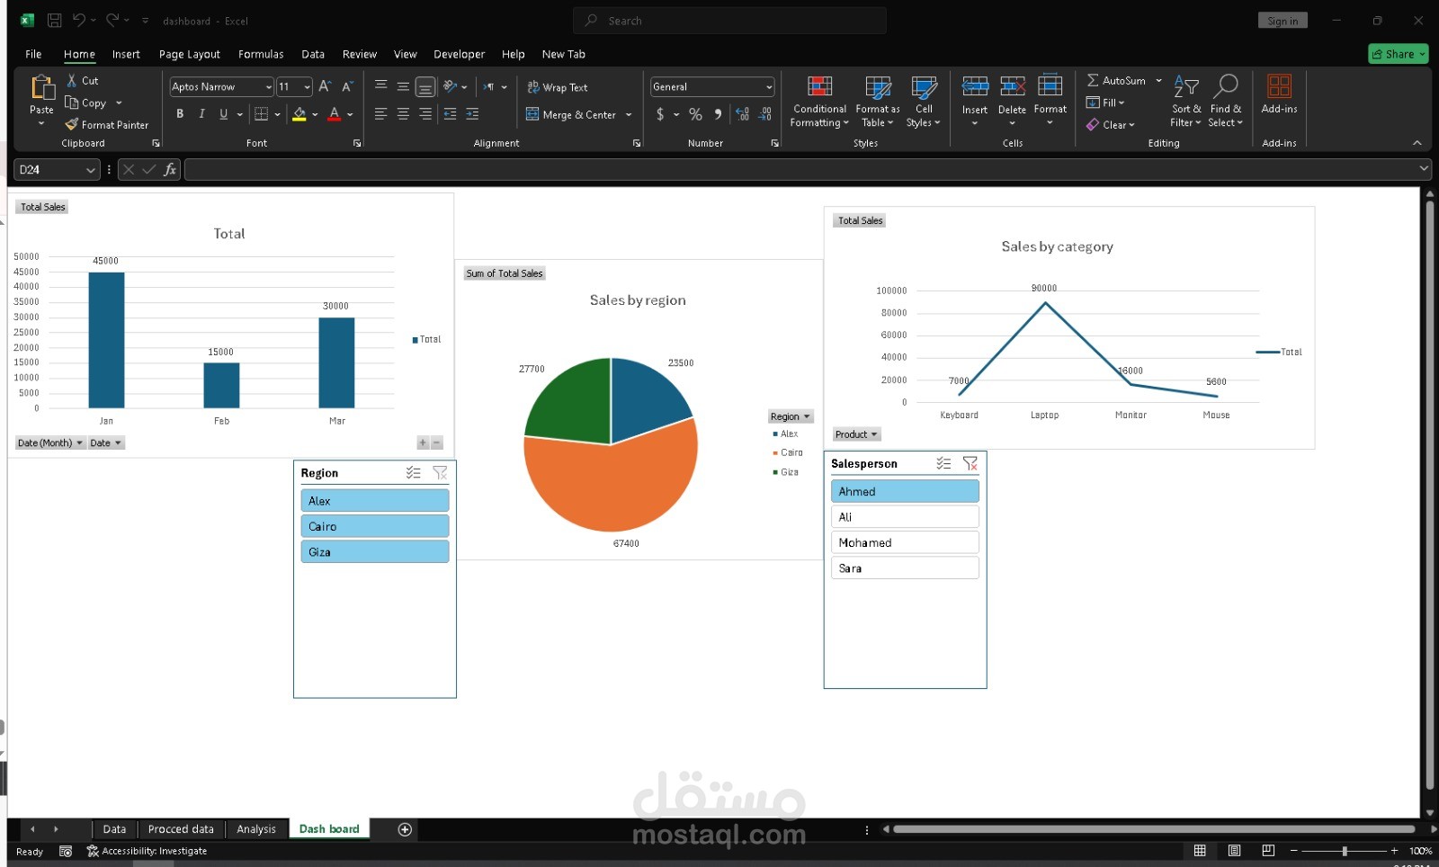Screen dimensions: 1439x867
Task: Click the Paste clipboard icon
Action: pyautogui.click(x=41, y=87)
